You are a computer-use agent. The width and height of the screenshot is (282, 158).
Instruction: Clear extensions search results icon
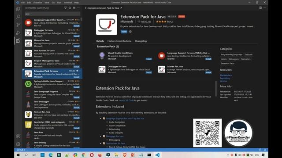coord(74,8)
